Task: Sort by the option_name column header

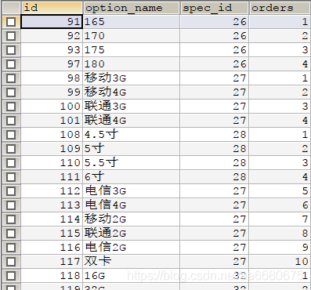Action: point(132,8)
